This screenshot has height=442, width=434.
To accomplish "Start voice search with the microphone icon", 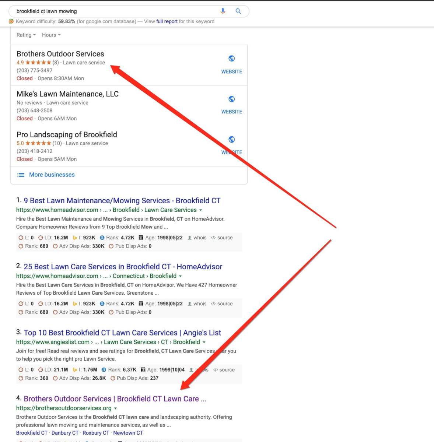I will coord(223,11).
